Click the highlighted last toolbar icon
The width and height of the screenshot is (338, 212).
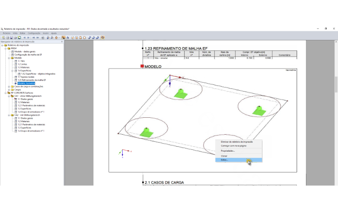(x=103, y=37)
